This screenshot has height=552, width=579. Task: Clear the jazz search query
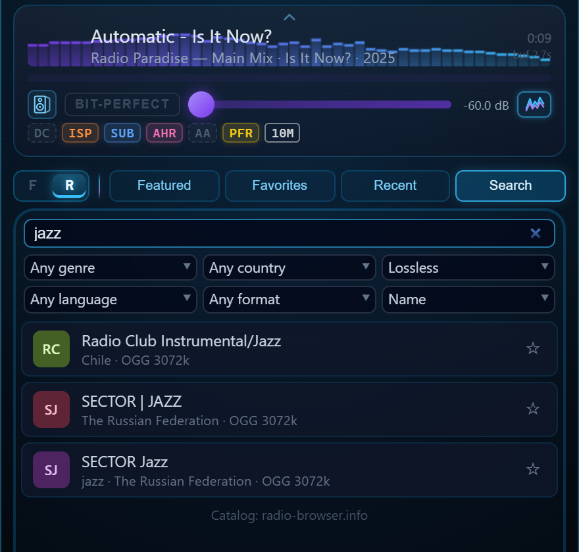[x=536, y=233]
